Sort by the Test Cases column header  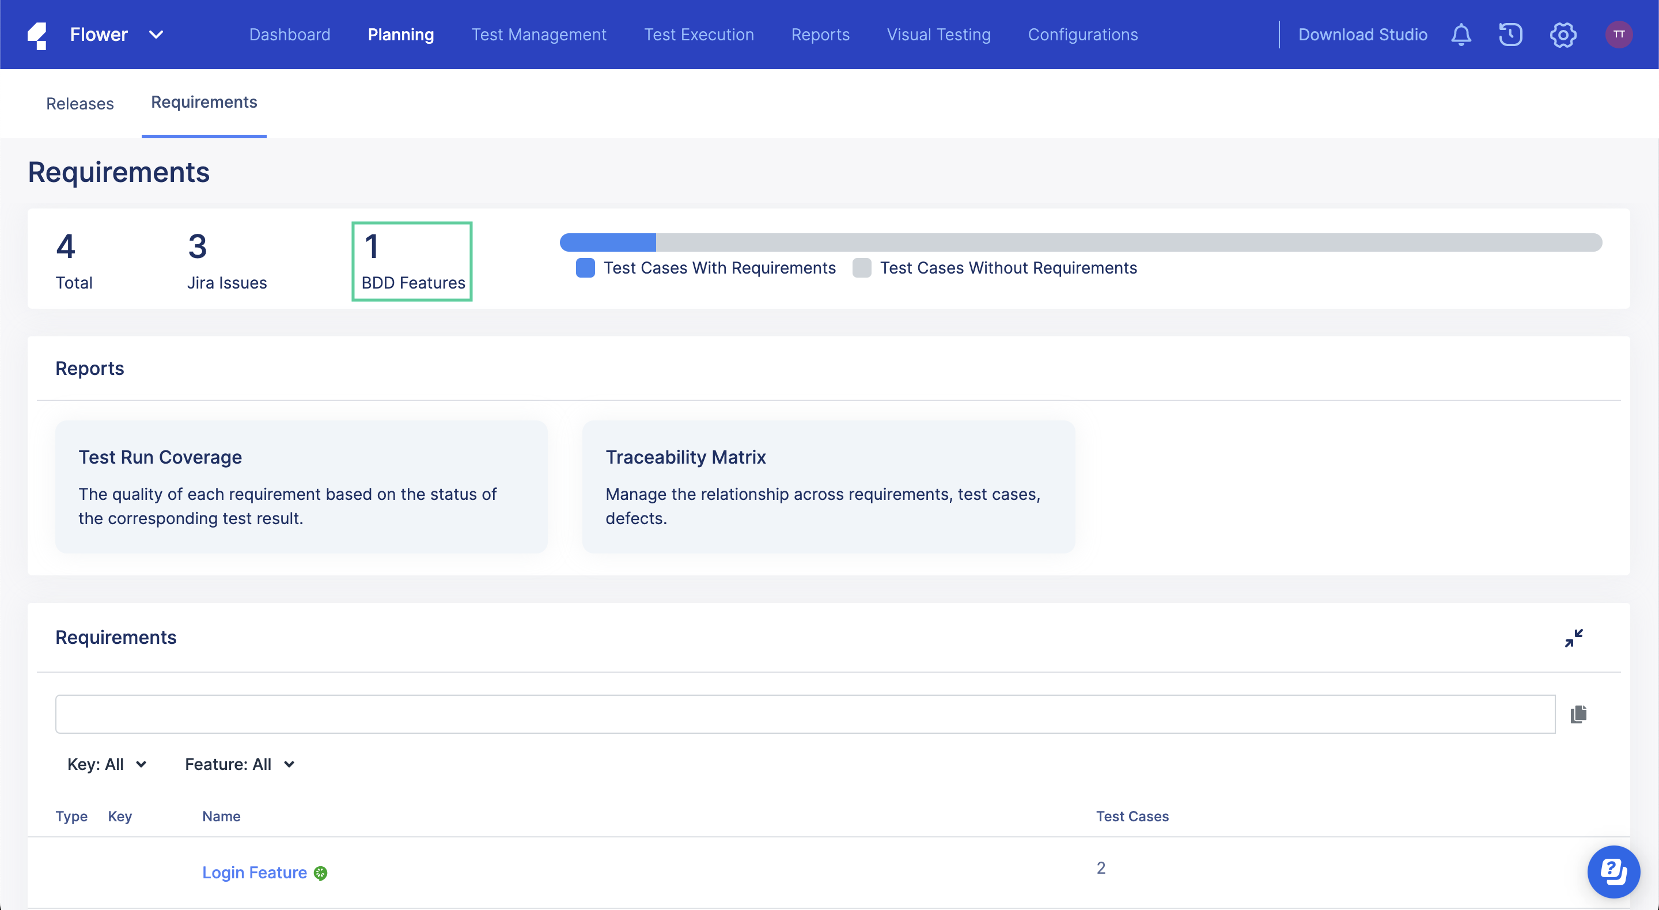(x=1132, y=816)
